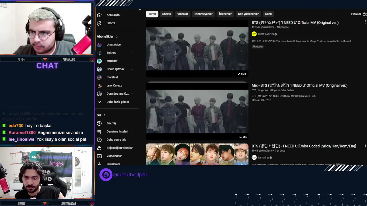The height and width of the screenshot is (206, 367).
Task: Click sidebar scroll-up arrow
Action: coord(140,10)
